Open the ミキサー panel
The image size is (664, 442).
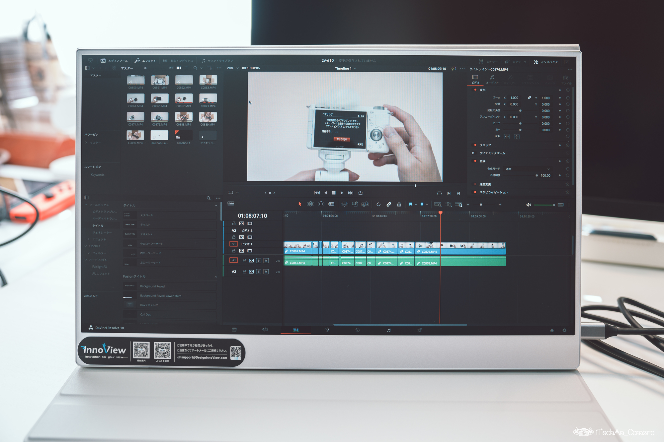pos(488,62)
